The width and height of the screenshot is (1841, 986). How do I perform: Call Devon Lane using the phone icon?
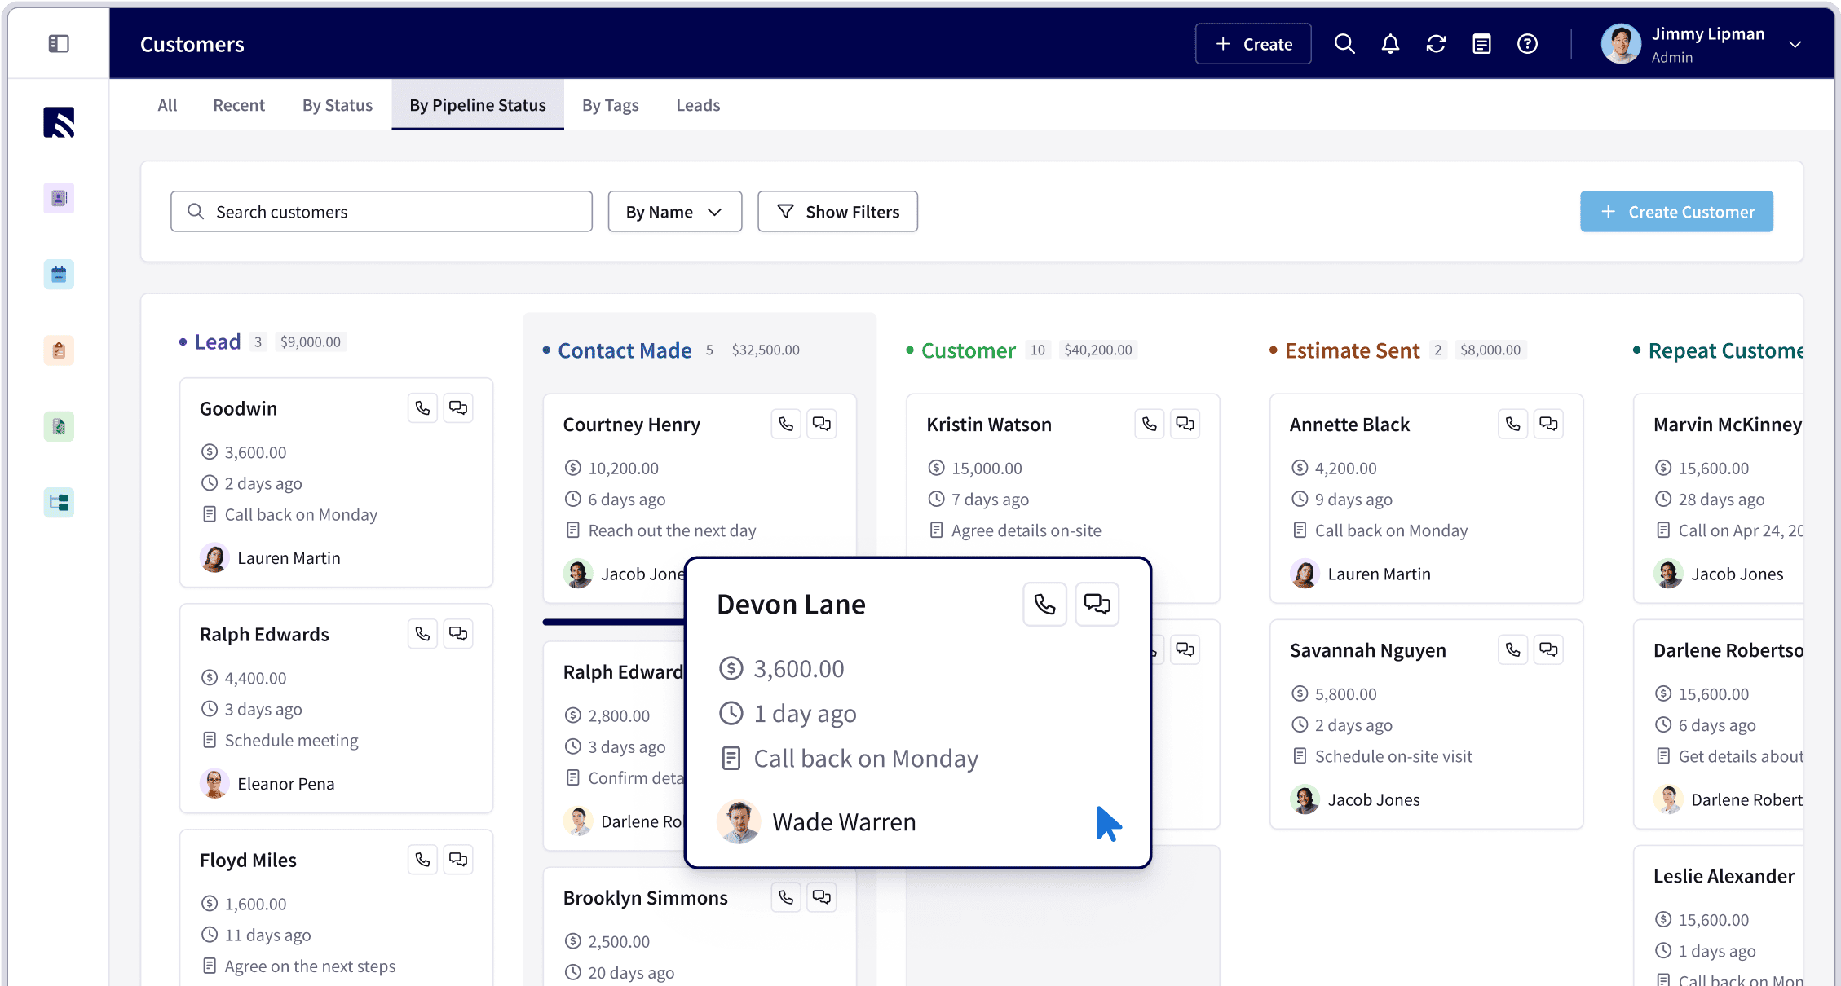tap(1044, 604)
